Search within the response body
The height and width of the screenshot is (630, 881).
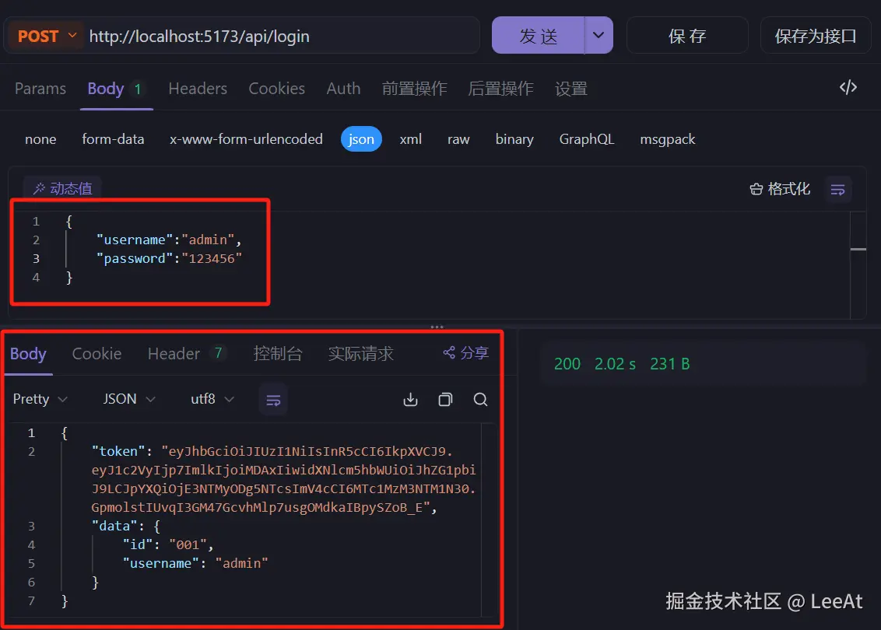480,400
